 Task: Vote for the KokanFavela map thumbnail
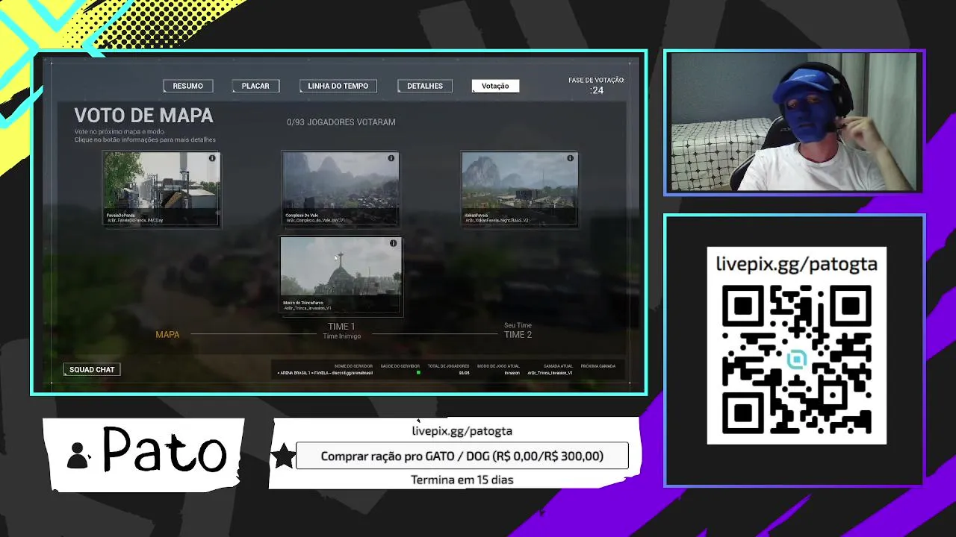point(520,189)
